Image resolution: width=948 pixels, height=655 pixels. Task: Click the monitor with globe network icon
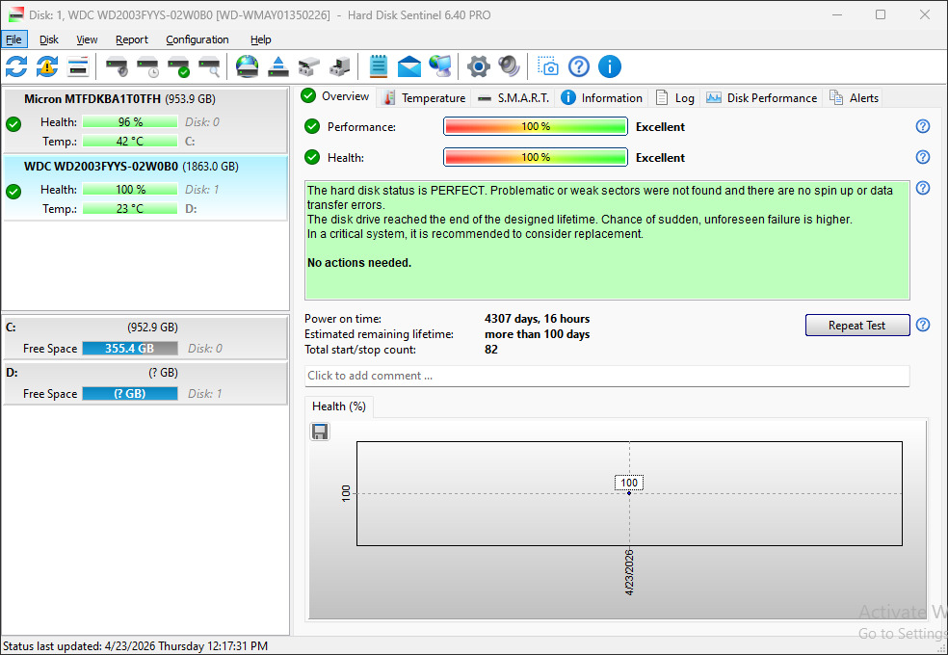pyautogui.click(x=440, y=66)
